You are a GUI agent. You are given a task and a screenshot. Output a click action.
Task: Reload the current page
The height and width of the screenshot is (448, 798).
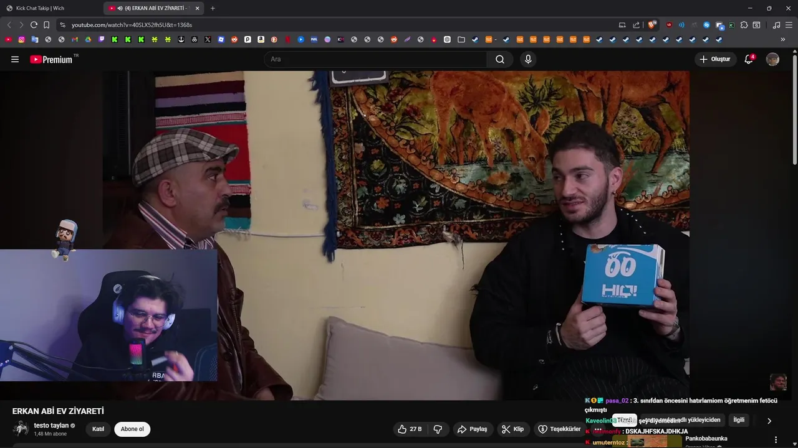[34, 25]
